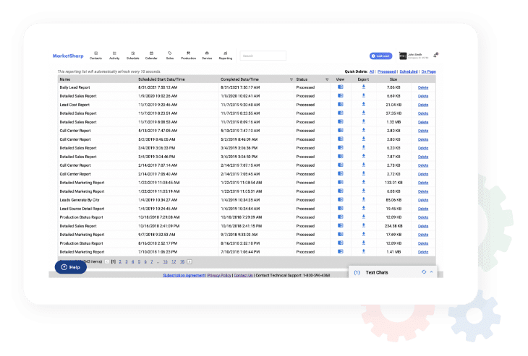Open the Activity navigation icon
Screen dimensions: 528x356
pyautogui.click(x=114, y=56)
